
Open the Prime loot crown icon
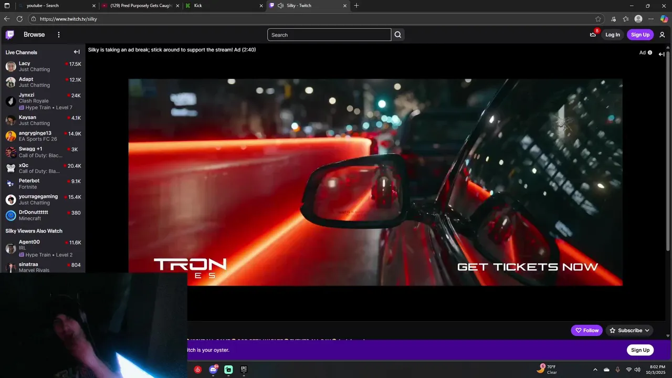tap(593, 35)
